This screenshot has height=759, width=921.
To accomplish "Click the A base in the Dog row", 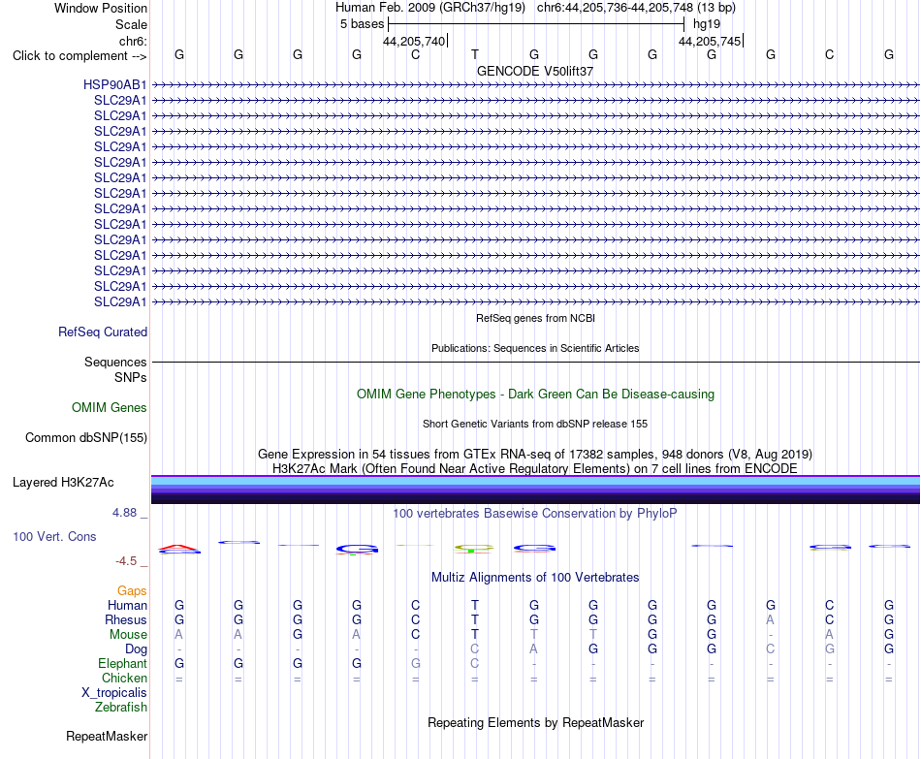I will click(533, 648).
